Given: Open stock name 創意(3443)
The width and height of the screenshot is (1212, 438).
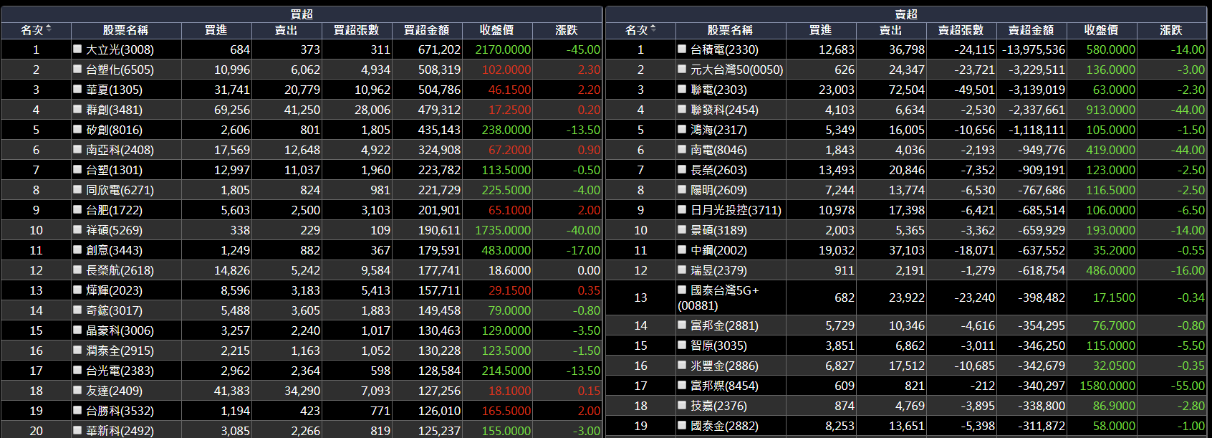Looking at the screenshot, I should [114, 250].
